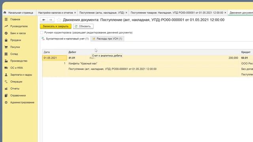Open the Склад section label
This screenshot has height=142, width=253.
[x=14, y=54]
